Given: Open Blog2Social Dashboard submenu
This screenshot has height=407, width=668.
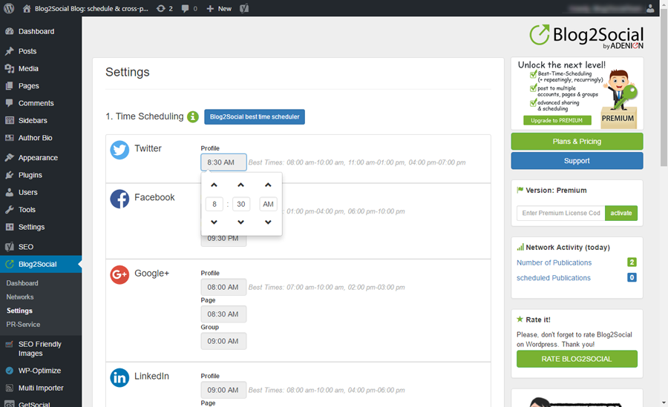Looking at the screenshot, I should pos(22,283).
